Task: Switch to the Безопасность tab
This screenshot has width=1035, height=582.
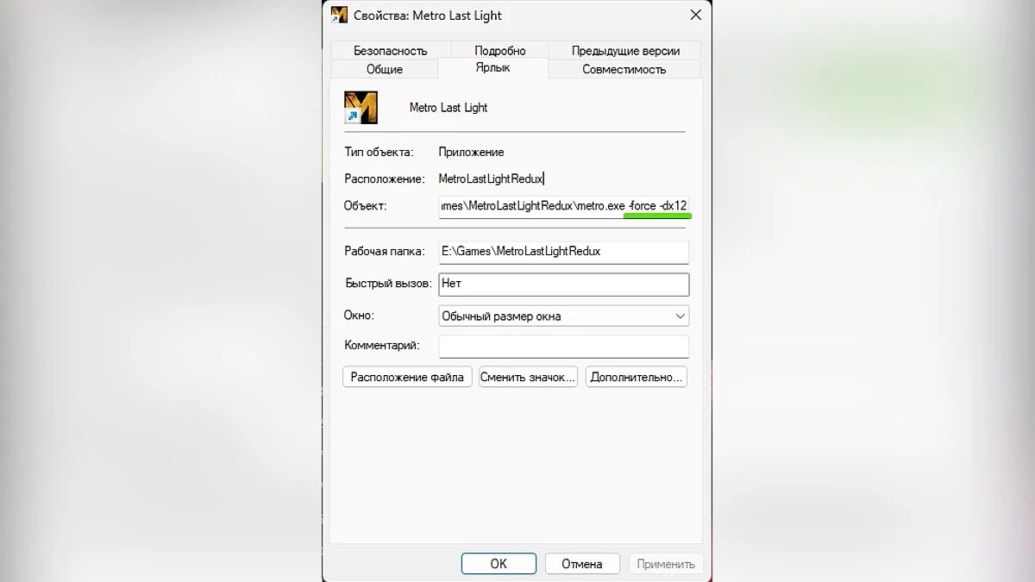Action: pyautogui.click(x=390, y=50)
